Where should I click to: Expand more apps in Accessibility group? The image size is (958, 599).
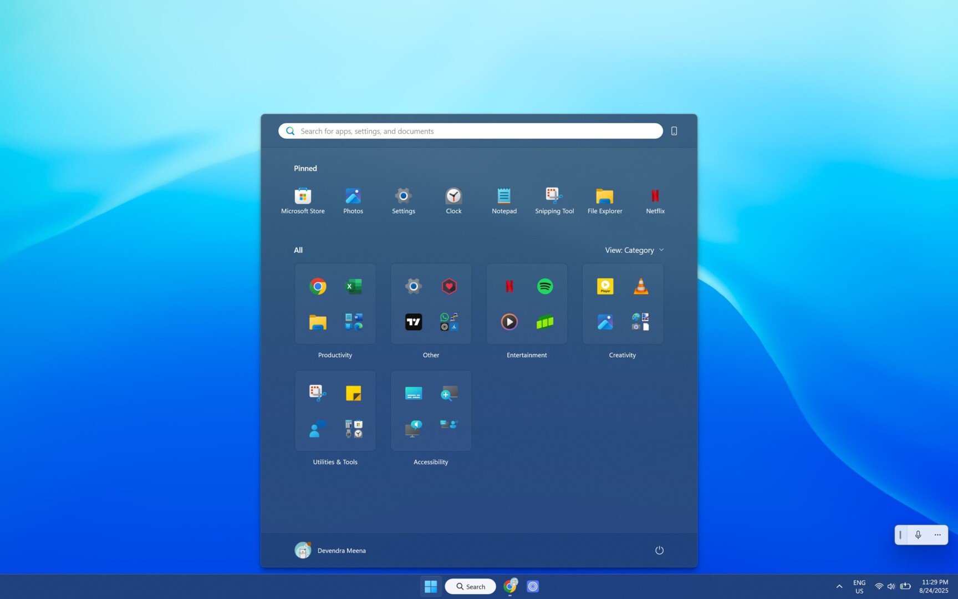[x=449, y=424]
